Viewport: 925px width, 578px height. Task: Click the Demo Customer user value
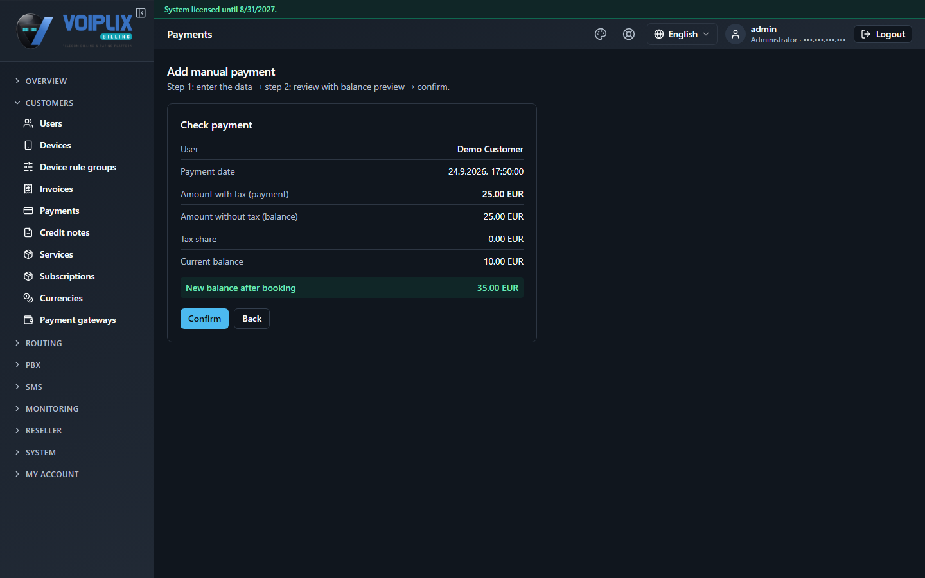[490, 149]
